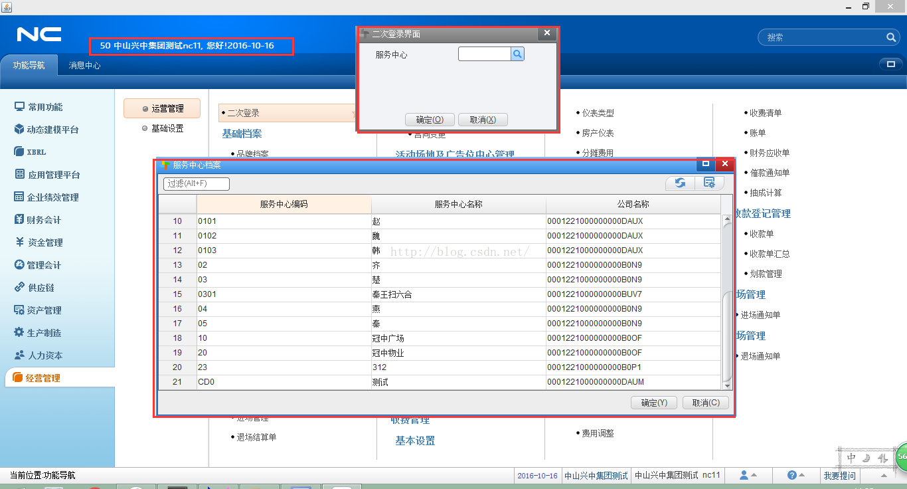The height and width of the screenshot is (489, 907).
Task: Select the 冠中广场 row
Action: pyautogui.click(x=440, y=338)
